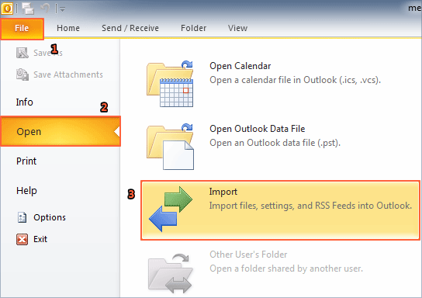Click 'Import files, settings, and RSS Feeds' text

pyautogui.click(x=310, y=206)
